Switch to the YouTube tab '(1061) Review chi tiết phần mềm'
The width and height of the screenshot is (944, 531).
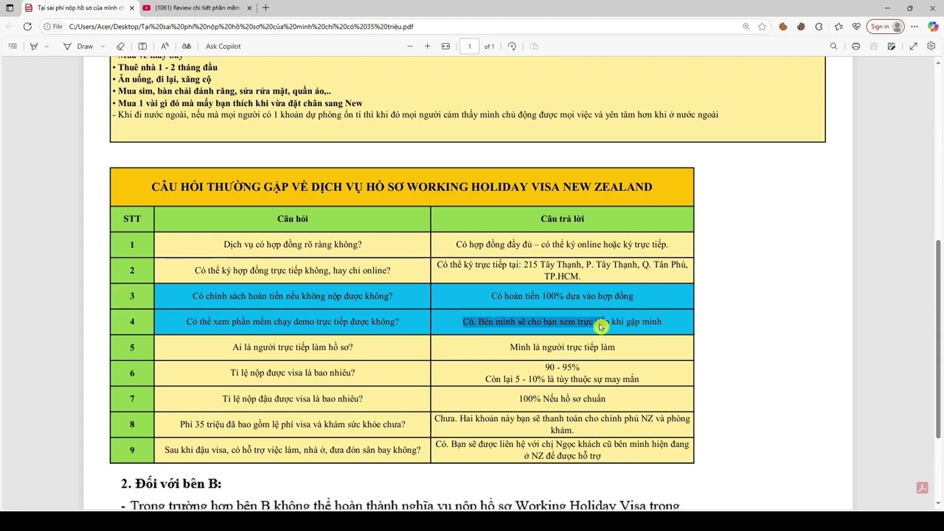(197, 8)
